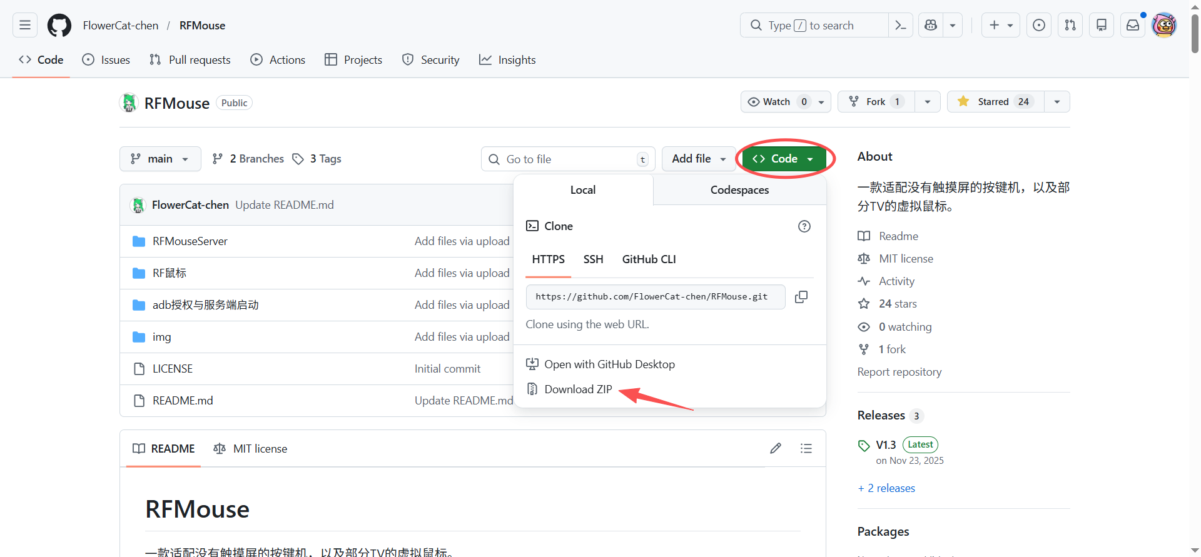This screenshot has width=1201, height=557.
Task: Open the global navigation hamburger menu
Action: [x=25, y=25]
